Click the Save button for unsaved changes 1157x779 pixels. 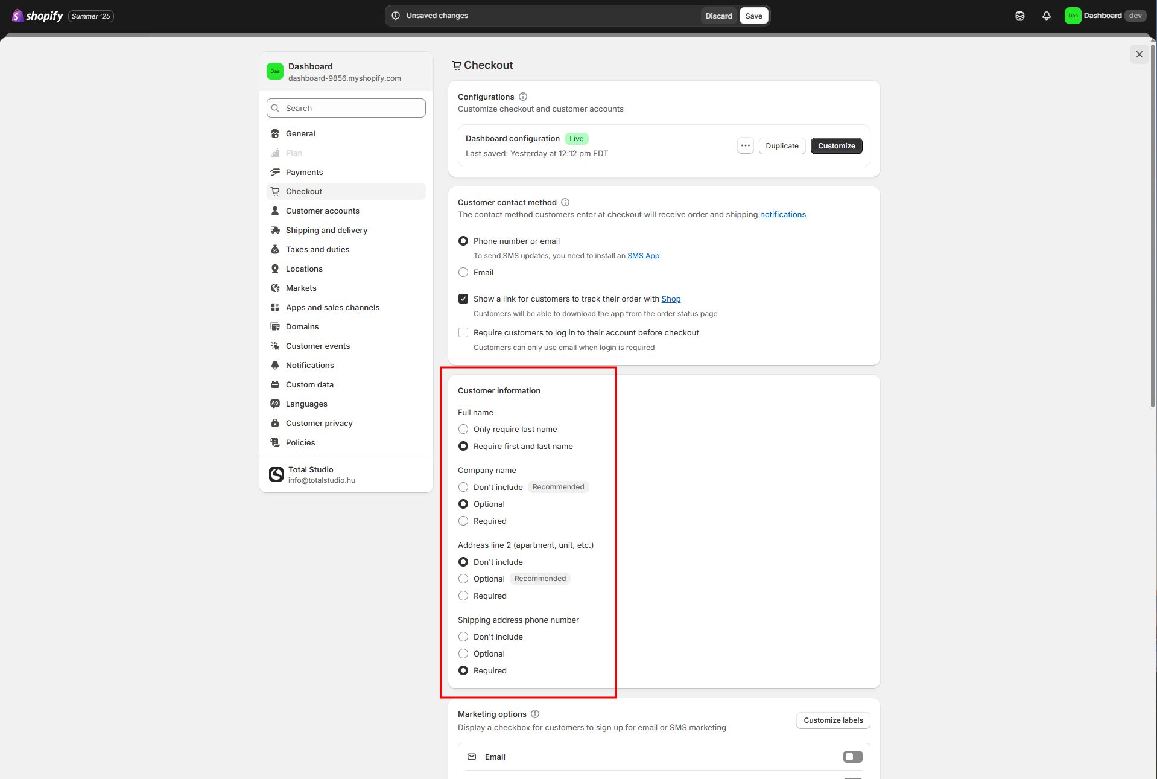coord(753,16)
